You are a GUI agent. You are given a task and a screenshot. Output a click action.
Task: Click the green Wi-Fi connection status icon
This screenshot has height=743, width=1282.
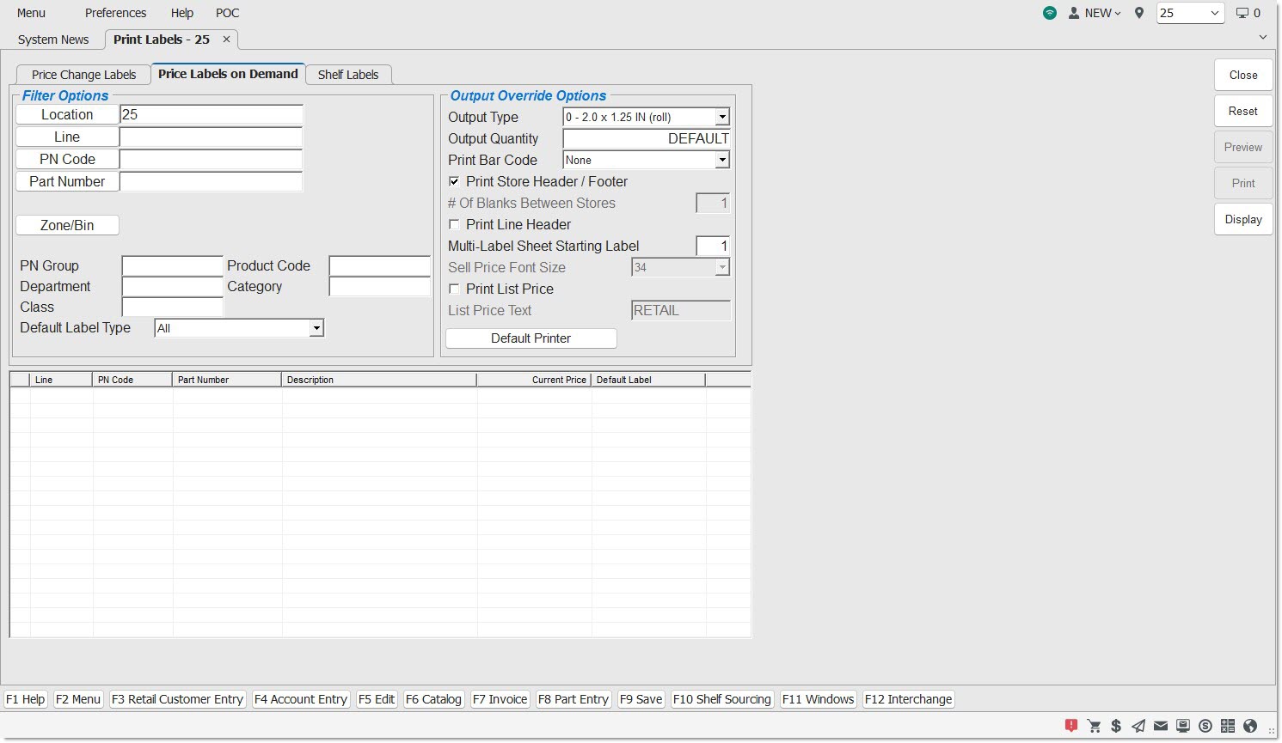tap(1050, 13)
